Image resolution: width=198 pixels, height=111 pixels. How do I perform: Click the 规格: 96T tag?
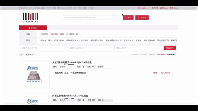coord(91,67)
